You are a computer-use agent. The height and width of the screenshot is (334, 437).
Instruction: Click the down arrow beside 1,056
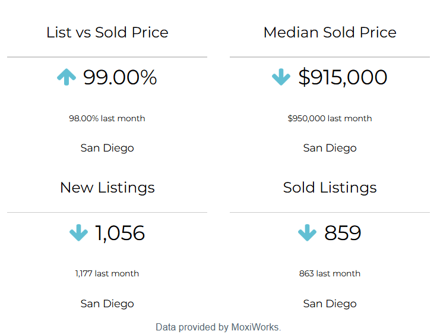tap(78, 232)
